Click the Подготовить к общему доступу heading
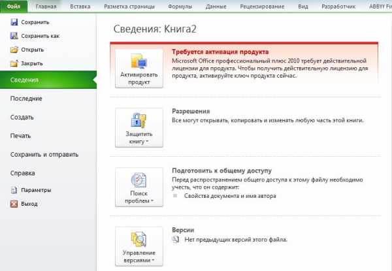The height and width of the screenshot is (271, 392). 221,170
